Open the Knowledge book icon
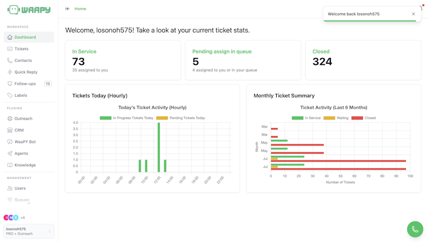Viewport: 428px width, 242px height. [10, 165]
